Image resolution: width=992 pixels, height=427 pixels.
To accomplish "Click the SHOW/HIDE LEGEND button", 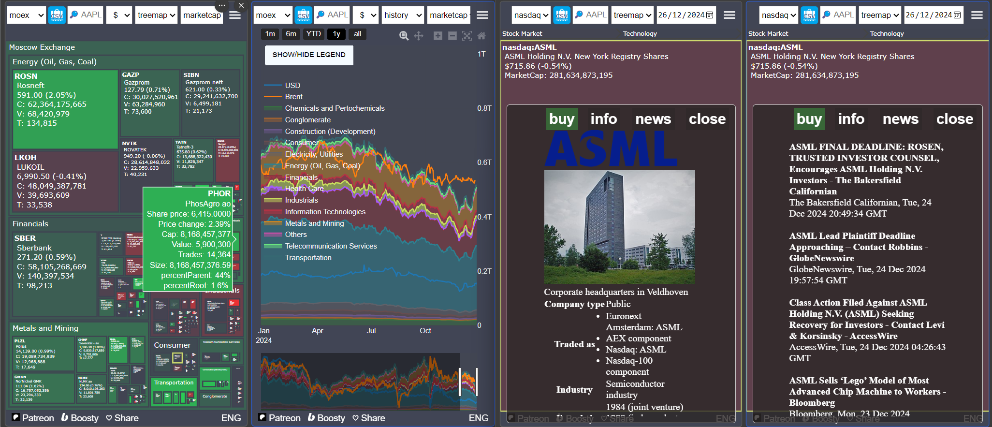I will tap(309, 55).
